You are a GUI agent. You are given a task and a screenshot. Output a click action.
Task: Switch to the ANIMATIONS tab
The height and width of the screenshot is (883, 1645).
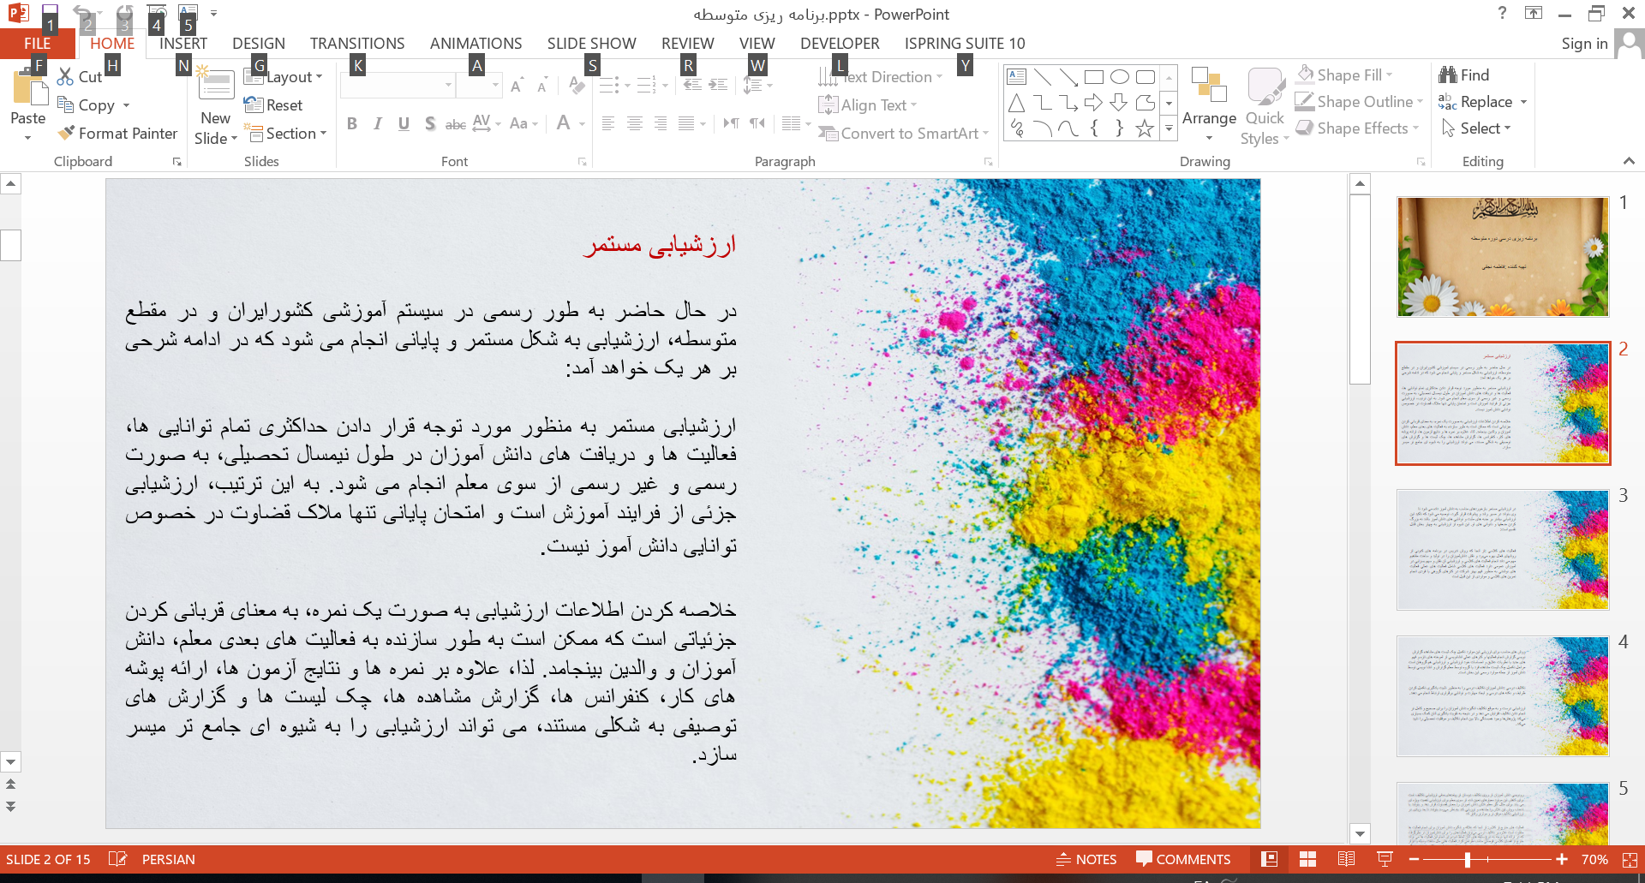476,44
